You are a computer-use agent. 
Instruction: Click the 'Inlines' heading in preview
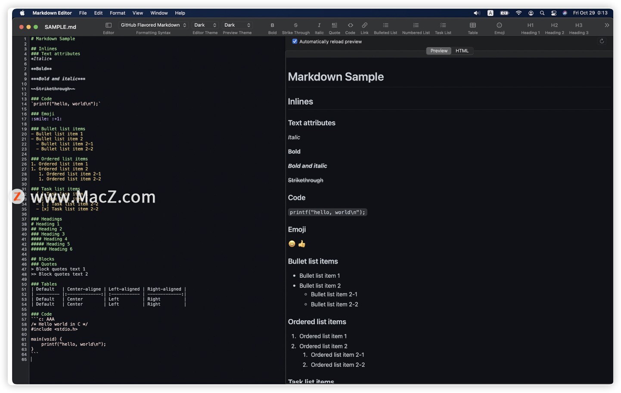click(301, 102)
